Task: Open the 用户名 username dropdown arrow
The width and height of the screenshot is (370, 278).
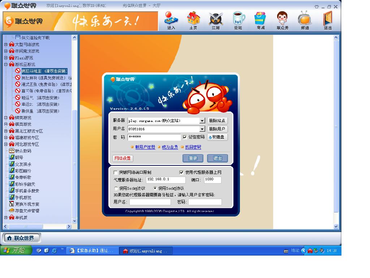Action: click(x=202, y=129)
